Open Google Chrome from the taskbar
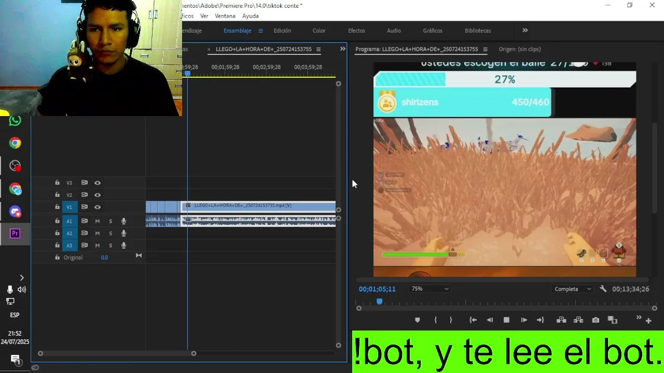664x373 pixels. (x=15, y=144)
